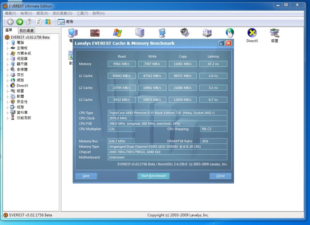310x225 pixels.
Task: Click the Up level arrow icon
Action: click(29, 22)
